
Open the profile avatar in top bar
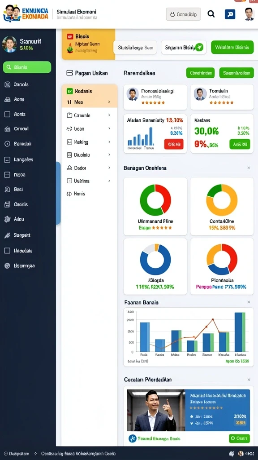click(x=249, y=14)
